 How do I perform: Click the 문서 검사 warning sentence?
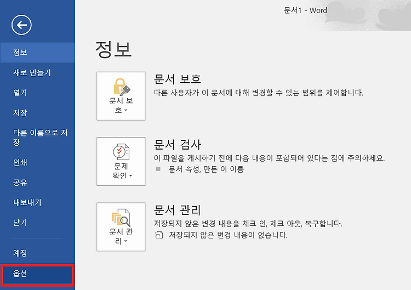tap(269, 158)
